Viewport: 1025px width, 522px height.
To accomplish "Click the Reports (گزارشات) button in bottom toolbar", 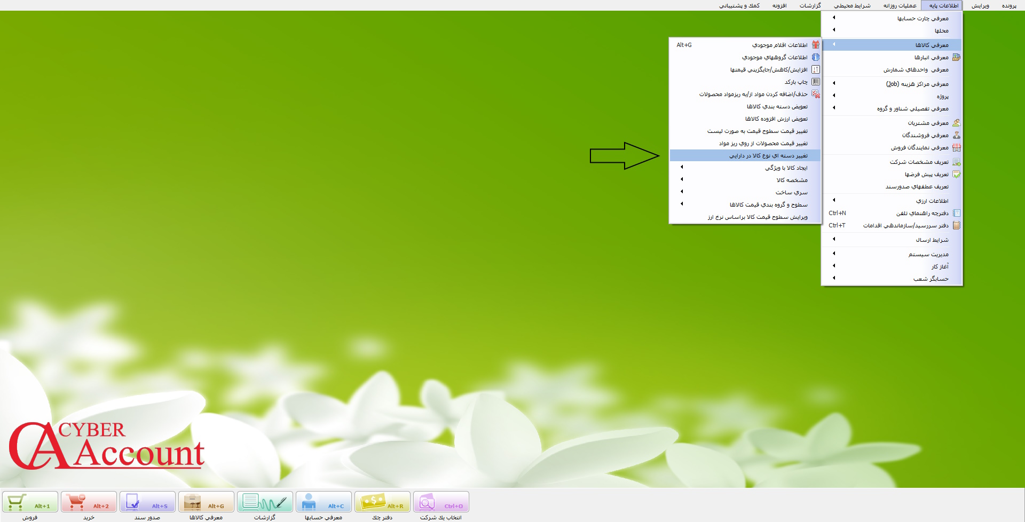I will point(265,502).
